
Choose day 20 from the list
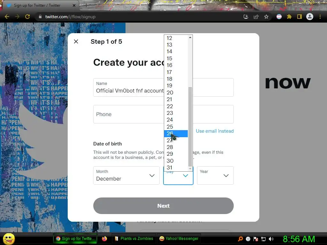176,93
